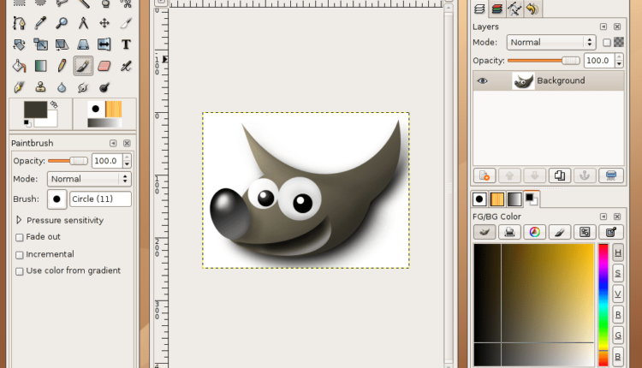Screen dimensions: 642x368
Task: Select the Blur/Sharpen droplet tool
Action: [x=62, y=87]
